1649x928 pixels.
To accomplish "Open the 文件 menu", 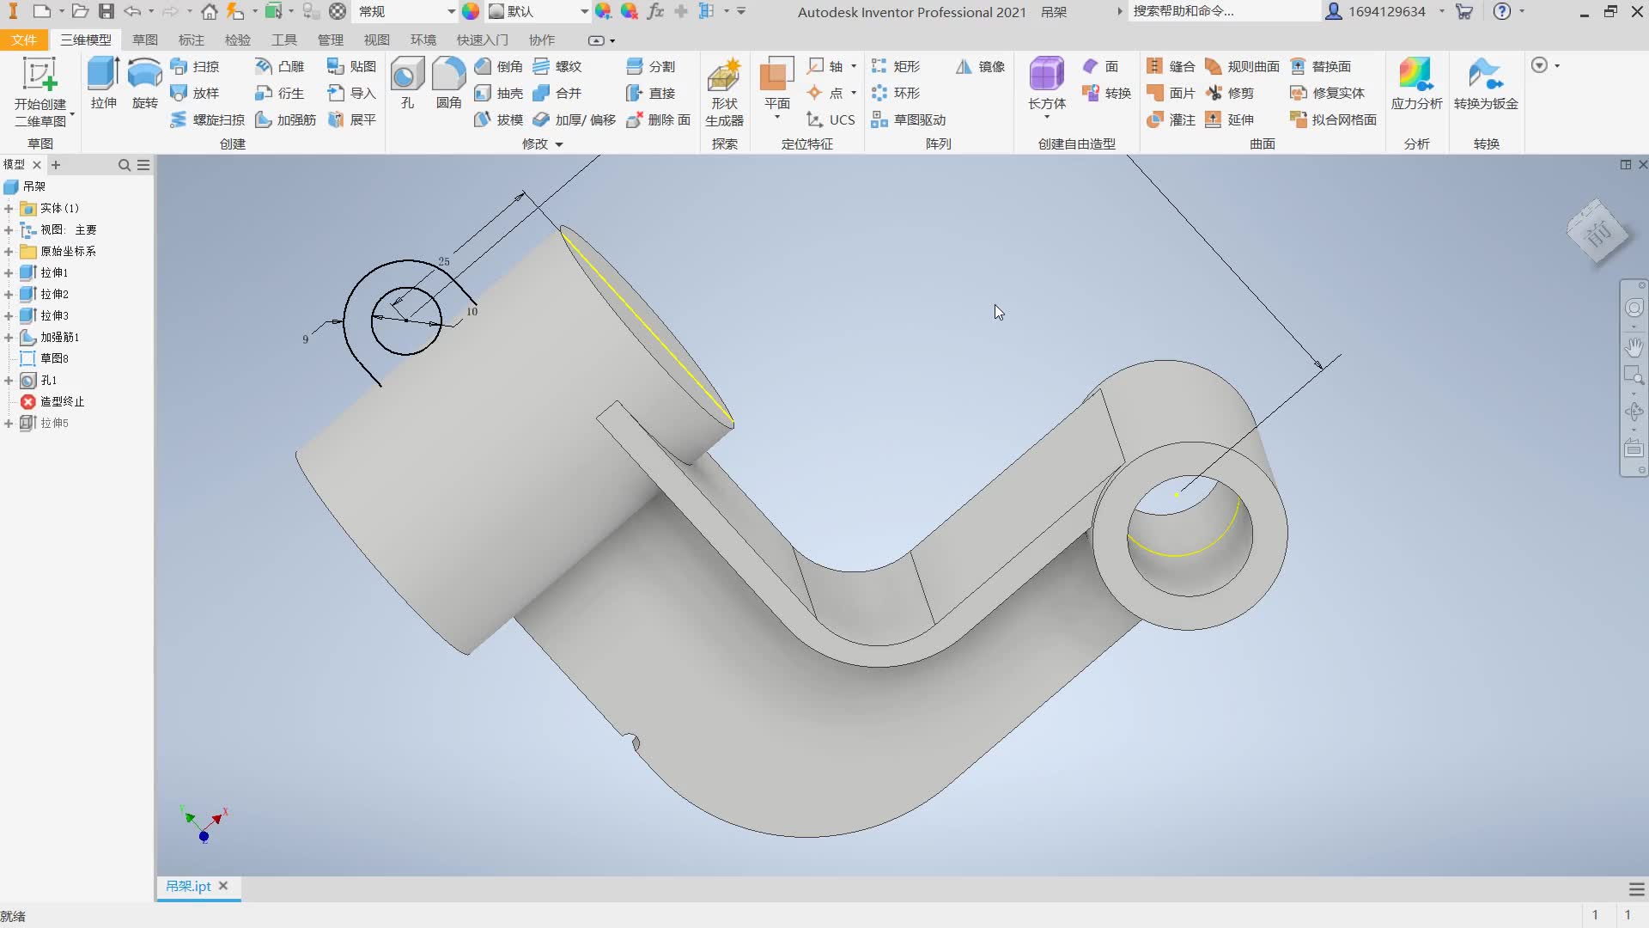I will coord(24,40).
